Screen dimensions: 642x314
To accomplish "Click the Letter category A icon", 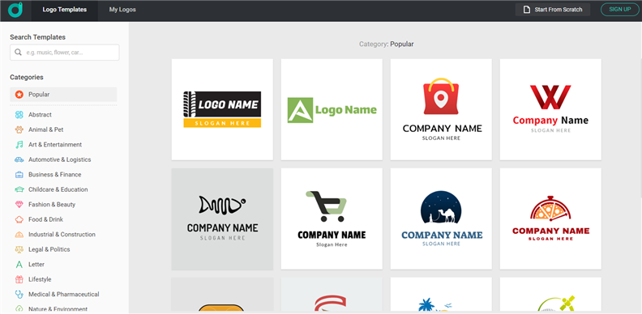I will click(19, 265).
